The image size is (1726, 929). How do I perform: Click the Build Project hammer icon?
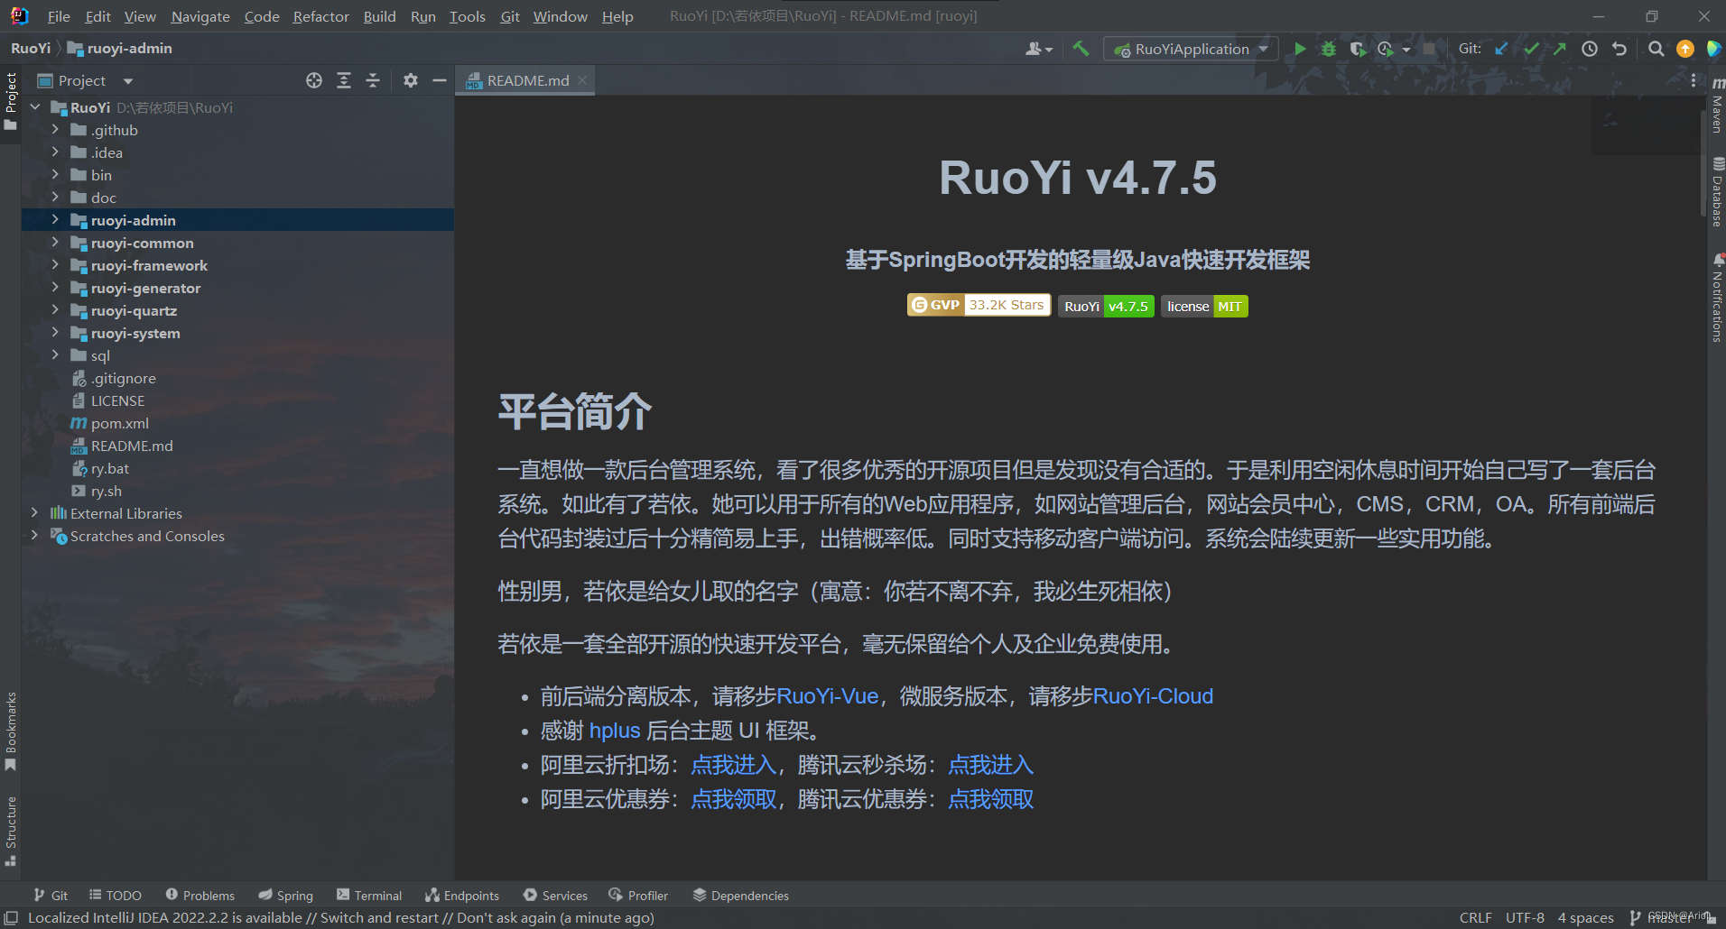pos(1081,49)
